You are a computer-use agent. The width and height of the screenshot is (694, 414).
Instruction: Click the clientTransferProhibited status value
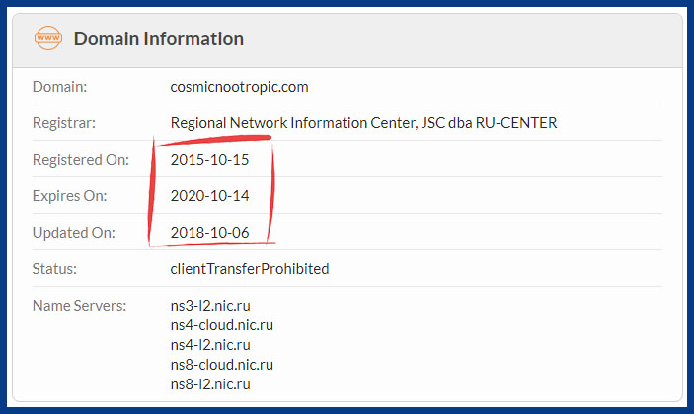click(x=250, y=269)
